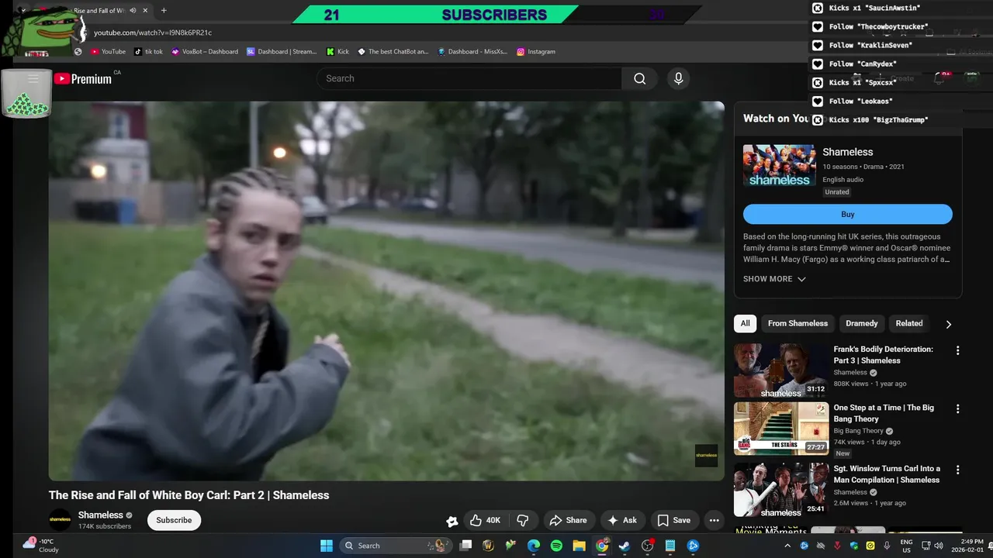993x558 pixels.
Task: Open the Dashboard | Stream bookmark
Action: point(282,51)
